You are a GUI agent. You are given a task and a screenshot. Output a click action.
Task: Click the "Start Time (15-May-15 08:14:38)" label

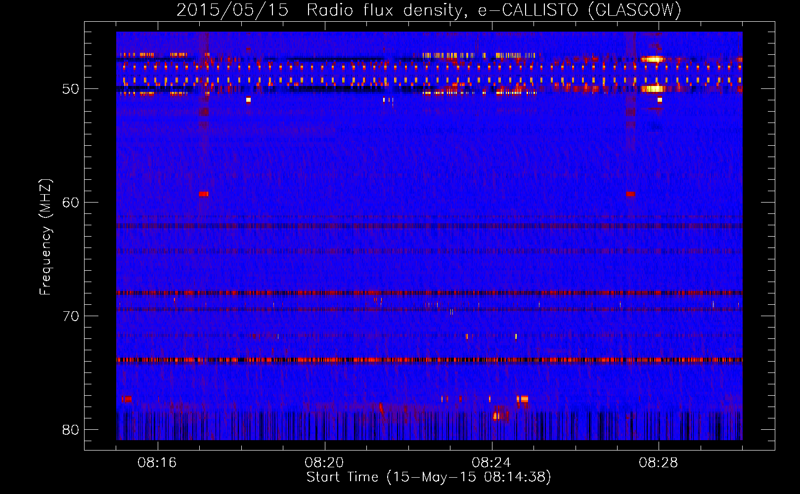pyautogui.click(x=429, y=477)
